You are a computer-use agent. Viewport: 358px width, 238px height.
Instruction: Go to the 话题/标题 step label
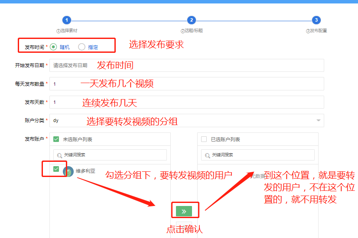[192, 31]
